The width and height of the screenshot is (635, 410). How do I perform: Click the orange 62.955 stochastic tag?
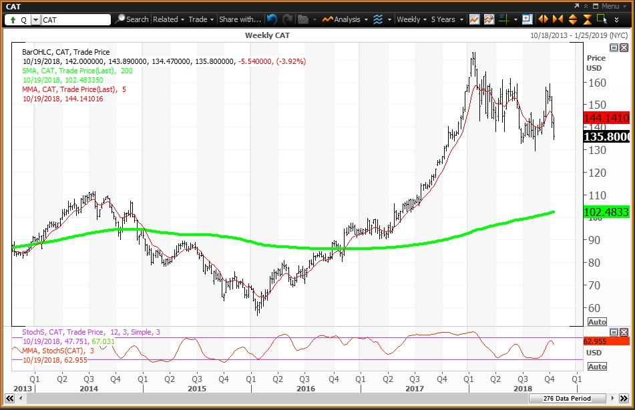606,341
